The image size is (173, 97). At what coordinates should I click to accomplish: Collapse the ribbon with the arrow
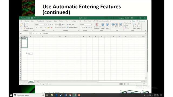(145, 30)
